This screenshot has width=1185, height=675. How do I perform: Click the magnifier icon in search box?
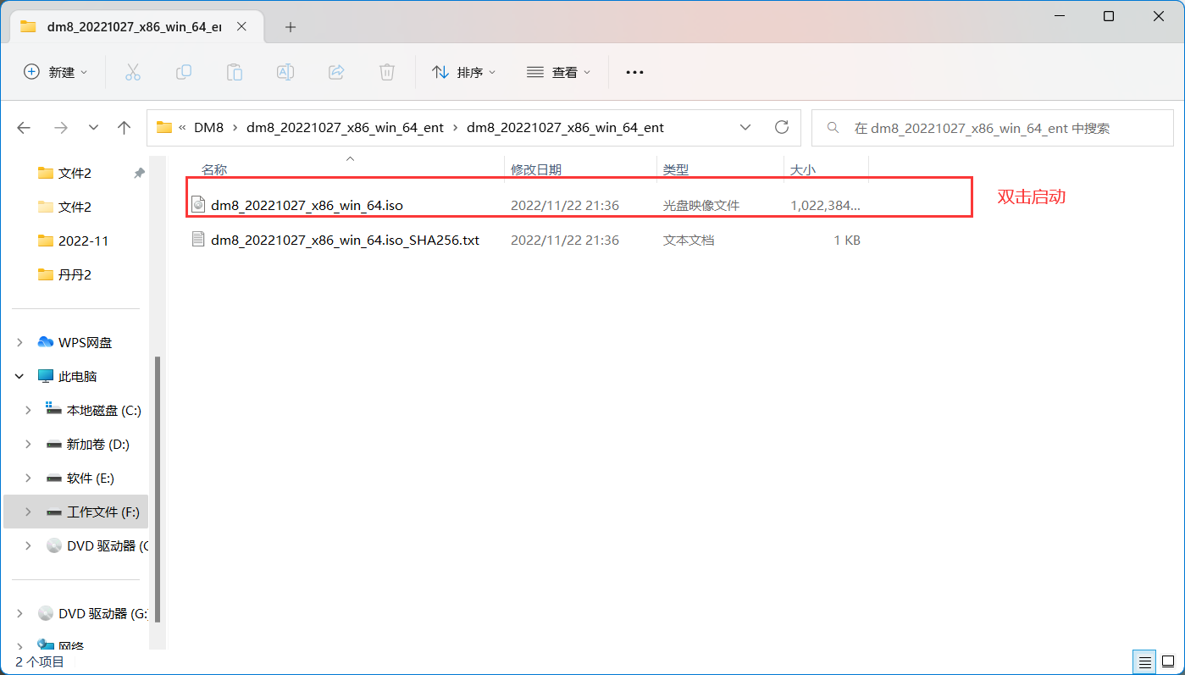(x=833, y=128)
